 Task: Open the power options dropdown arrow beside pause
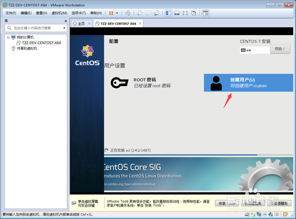(x=117, y=13)
